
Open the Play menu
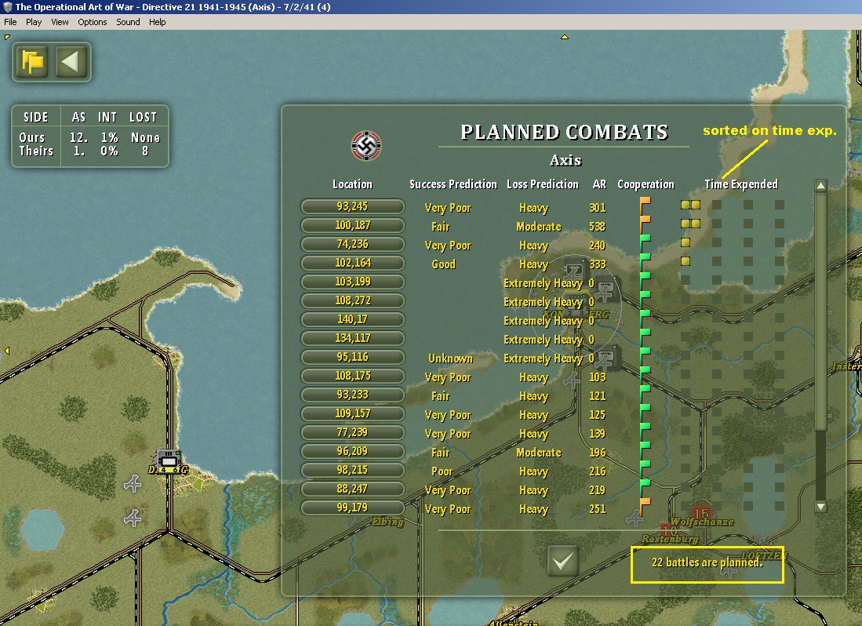point(34,22)
